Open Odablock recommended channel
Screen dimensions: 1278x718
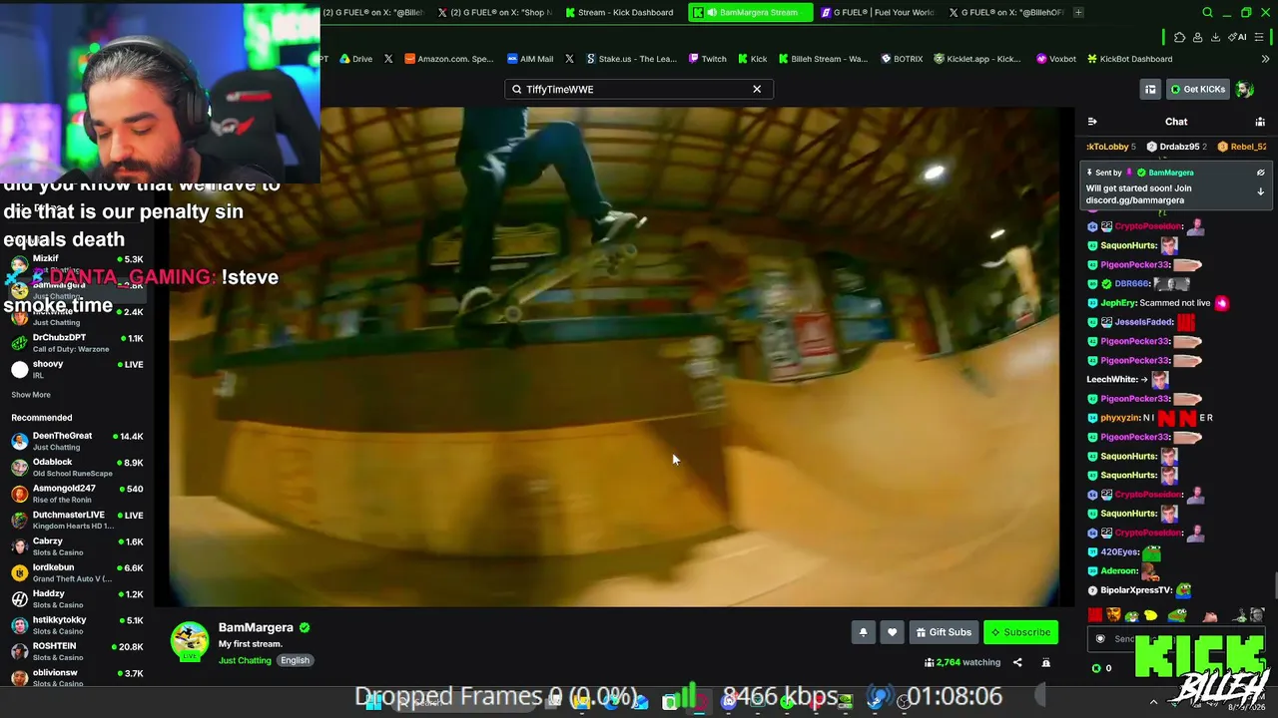point(78,468)
